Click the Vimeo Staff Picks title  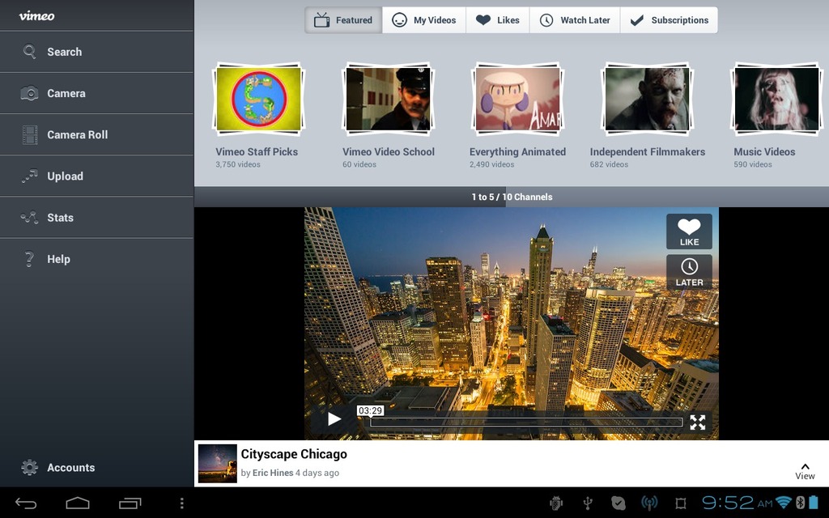pyautogui.click(x=257, y=151)
